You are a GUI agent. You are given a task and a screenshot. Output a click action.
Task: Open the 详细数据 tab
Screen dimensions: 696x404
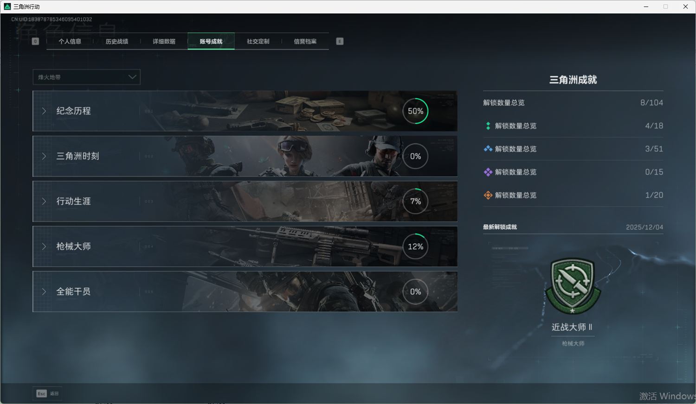[164, 41]
